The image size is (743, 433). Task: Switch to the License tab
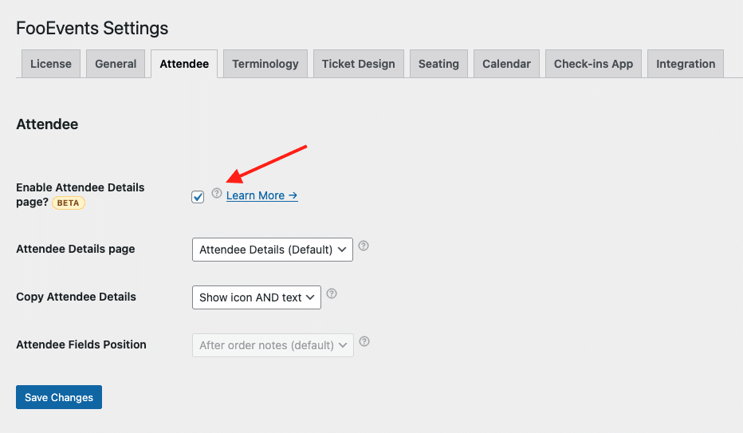coord(51,64)
